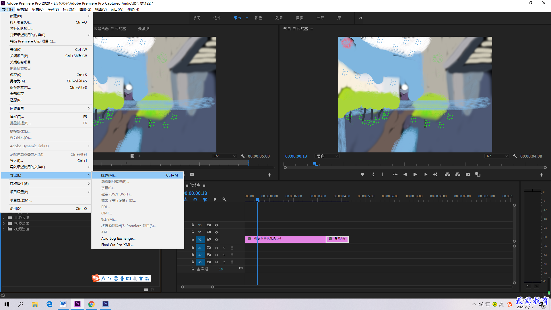
Task: Mute the A3 audio track
Action: (x=216, y=262)
